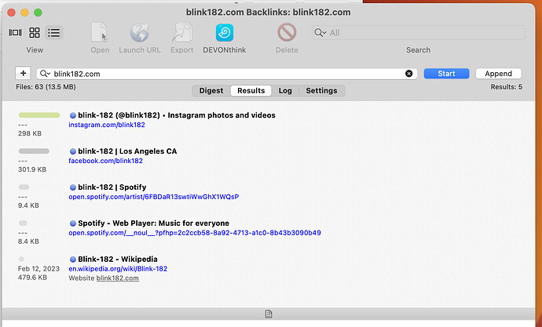Click the document icon in bottom bar
Screen dimensions: 542x327
click(x=269, y=314)
